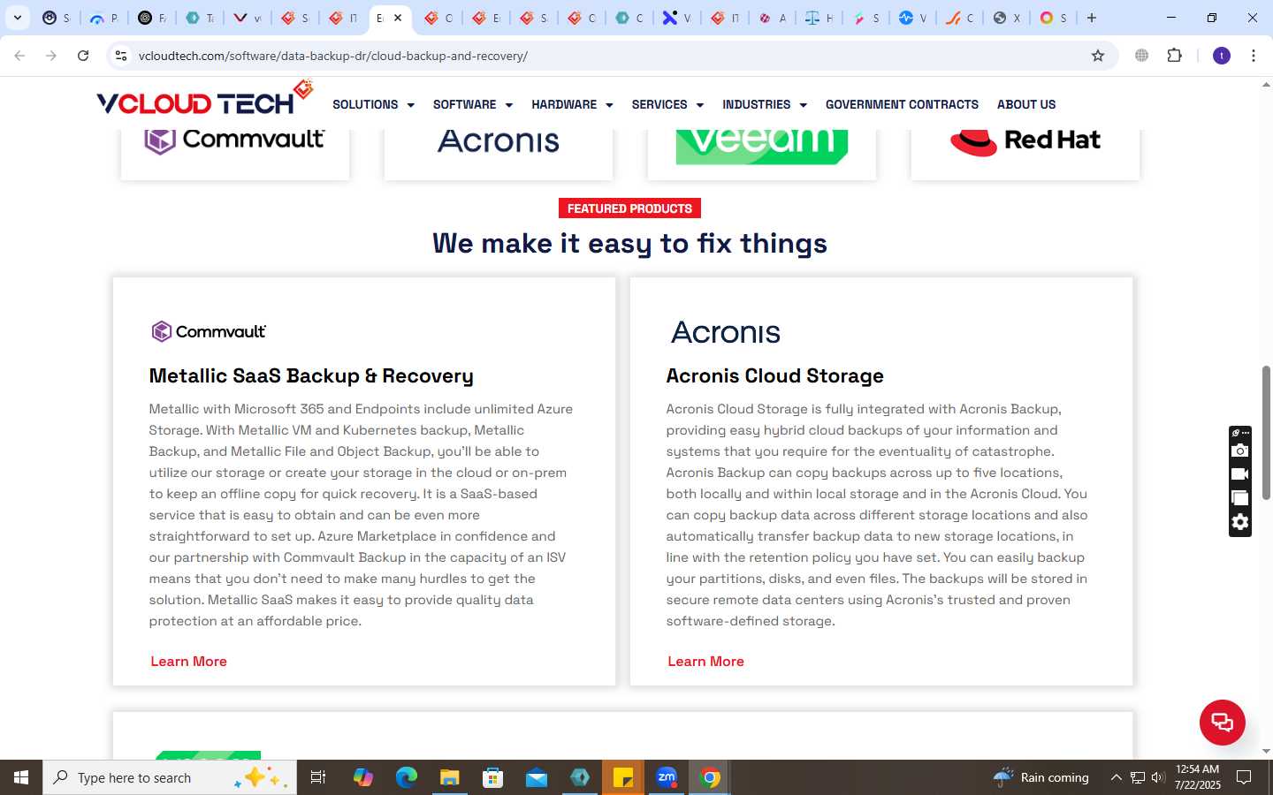Open settings gear in side capture widget
Image resolution: width=1273 pixels, height=795 pixels.
1239,522
